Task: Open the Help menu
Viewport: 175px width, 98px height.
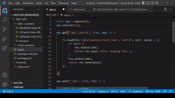Action: (x=74, y=3)
